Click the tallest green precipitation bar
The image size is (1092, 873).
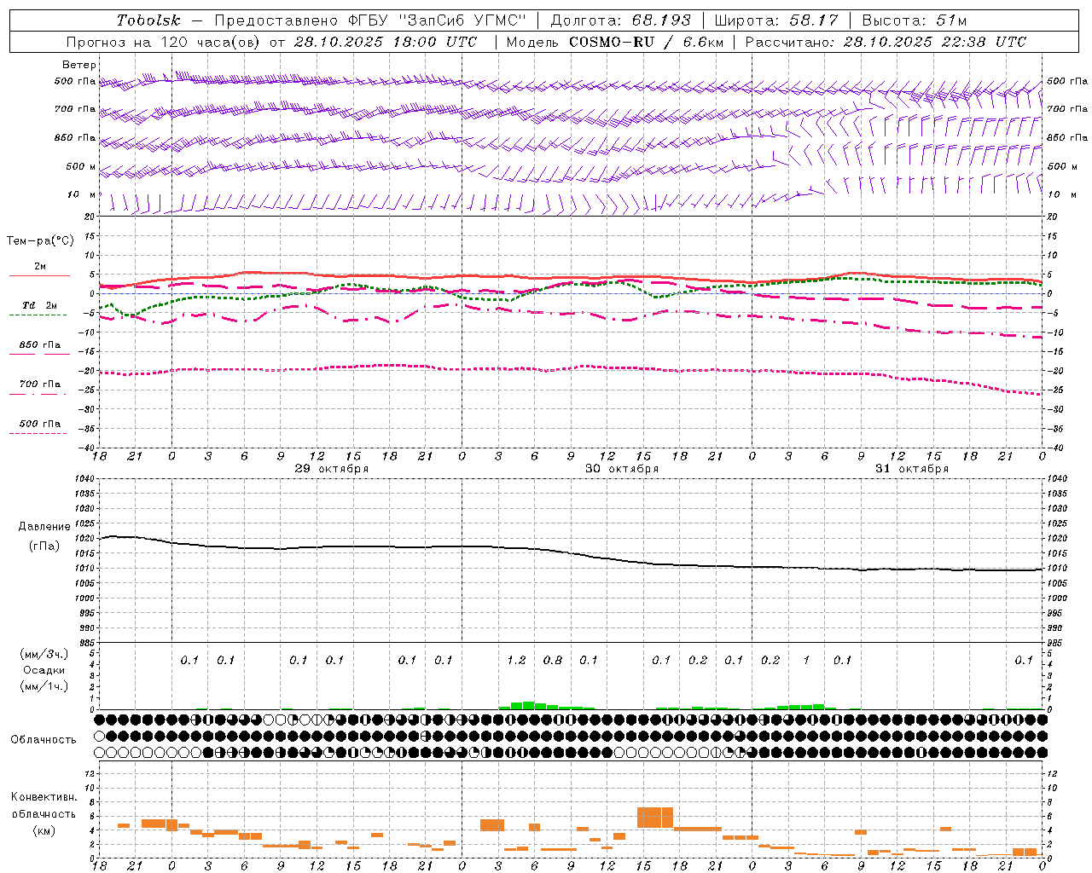[x=529, y=705]
